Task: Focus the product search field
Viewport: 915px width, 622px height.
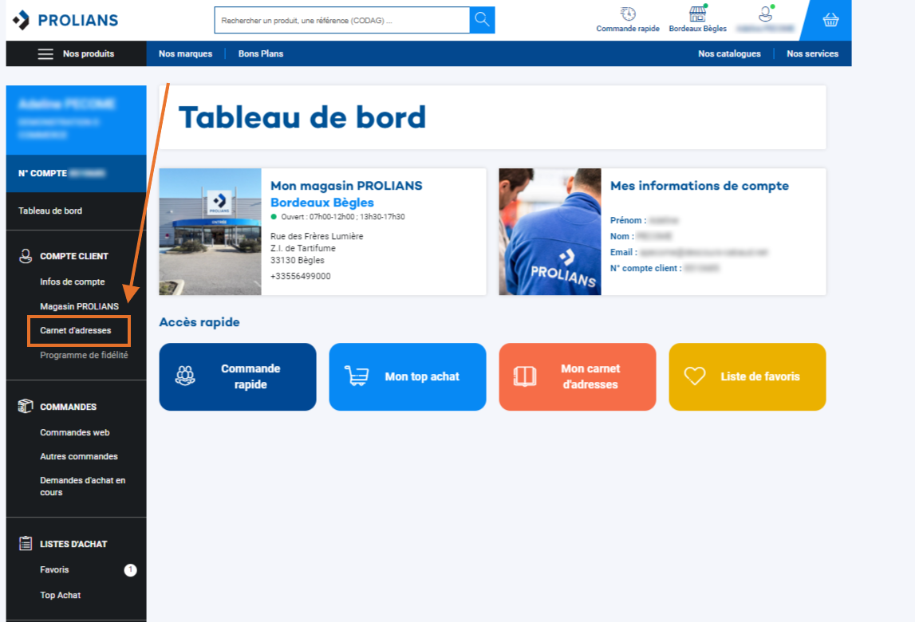Action: tap(342, 20)
